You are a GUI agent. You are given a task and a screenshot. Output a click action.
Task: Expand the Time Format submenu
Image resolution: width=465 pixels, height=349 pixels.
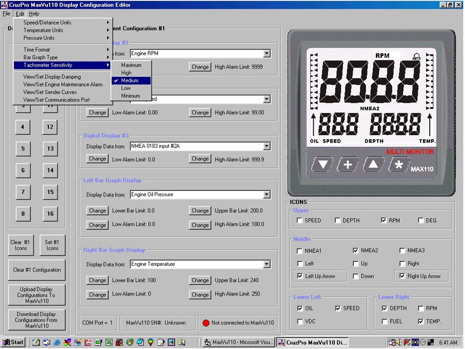pos(62,49)
